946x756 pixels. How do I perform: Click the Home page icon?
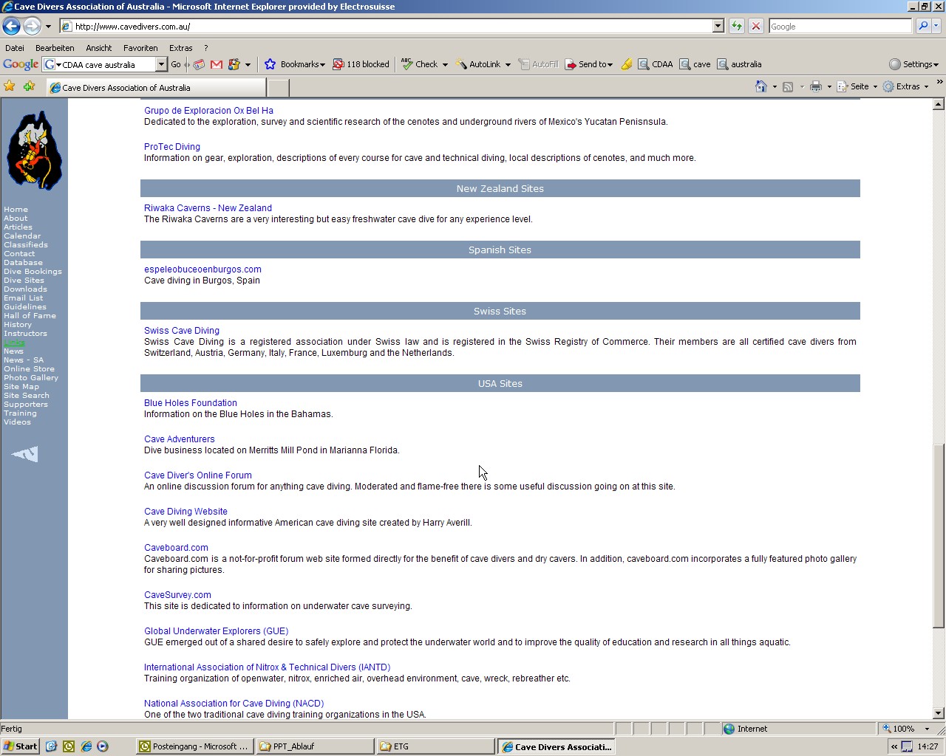(x=761, y=86)
